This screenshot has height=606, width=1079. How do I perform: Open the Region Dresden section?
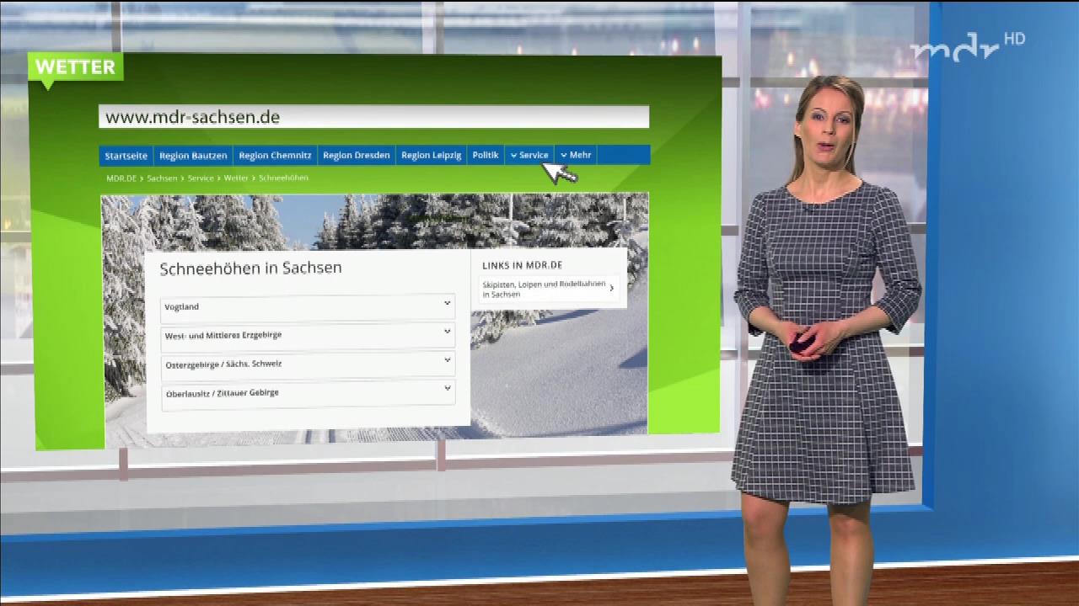click(356, 156)
